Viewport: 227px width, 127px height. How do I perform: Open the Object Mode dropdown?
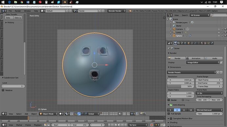coord(48,114)
